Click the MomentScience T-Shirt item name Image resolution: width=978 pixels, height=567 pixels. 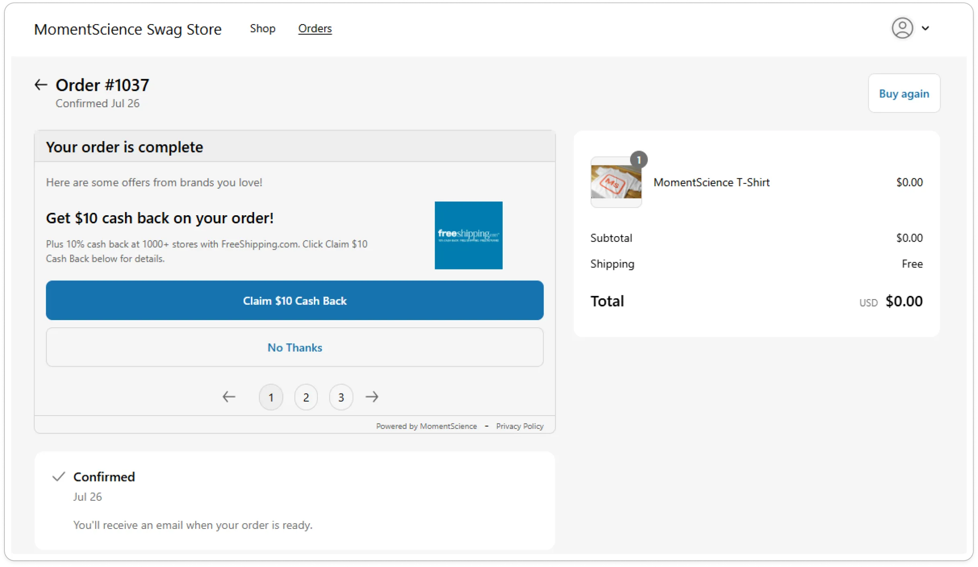pyautogui.click(x=711, y=182)
